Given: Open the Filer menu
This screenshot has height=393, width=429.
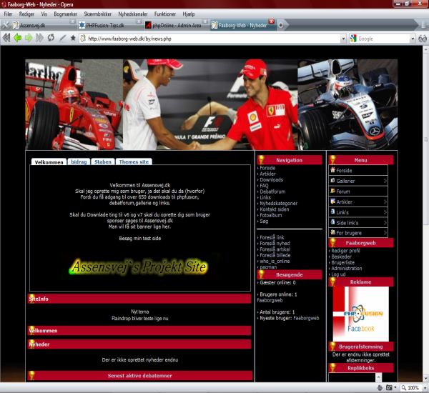Looking at the screenshot, I should coord(8,14).
